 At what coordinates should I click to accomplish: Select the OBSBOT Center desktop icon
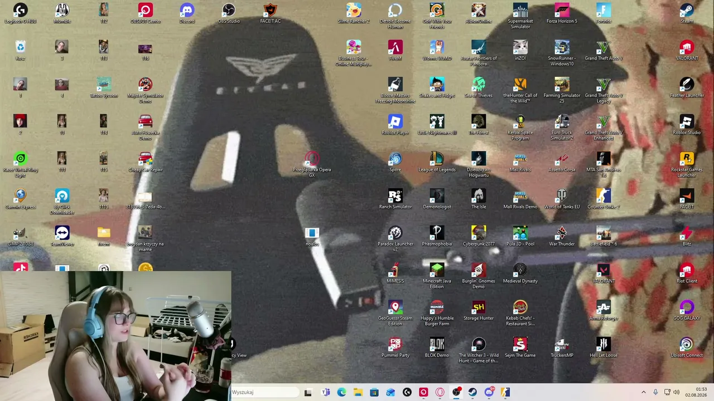point(145,13)
